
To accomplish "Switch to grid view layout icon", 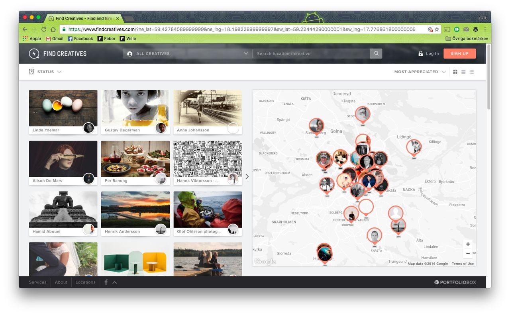I will click(455, 72).
